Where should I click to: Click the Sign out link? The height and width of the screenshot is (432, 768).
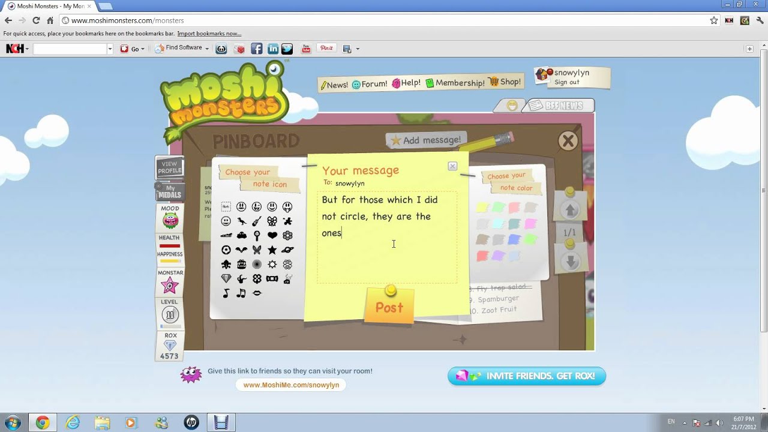coord(567,82)
